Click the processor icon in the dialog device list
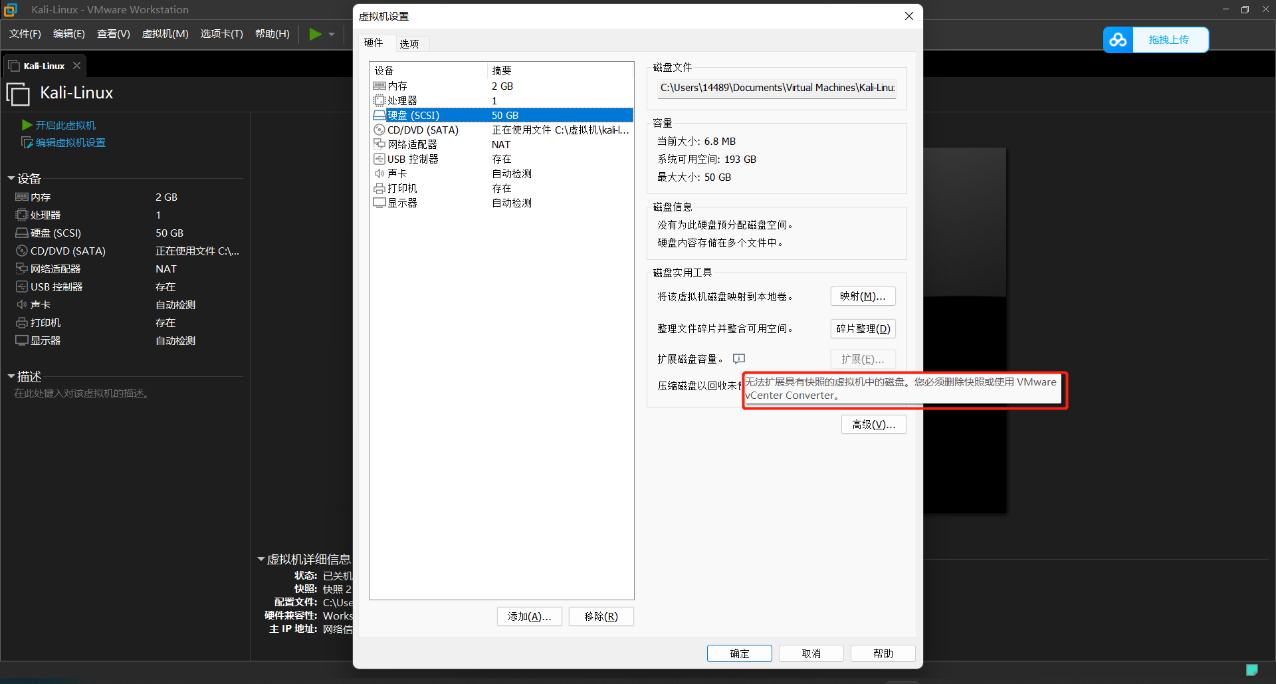 pos(379,100)
